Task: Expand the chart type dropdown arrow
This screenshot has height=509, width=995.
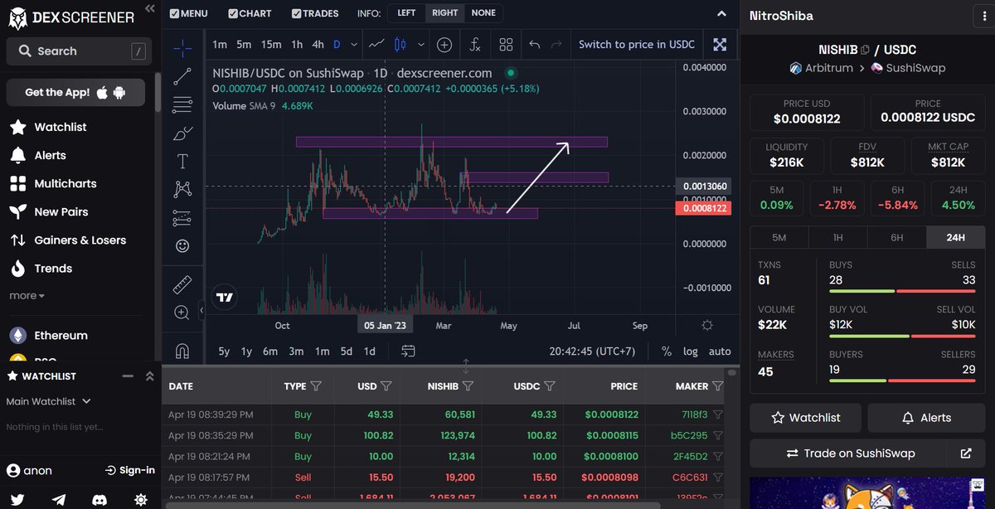Action: (x=421, y=44)
